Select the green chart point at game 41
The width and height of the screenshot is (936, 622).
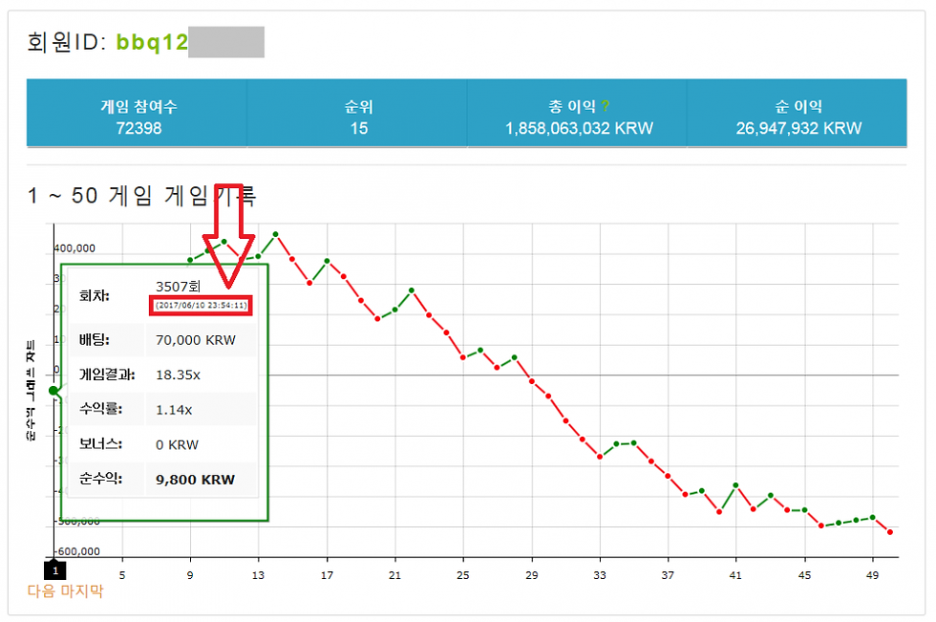[x=736, y=485]
